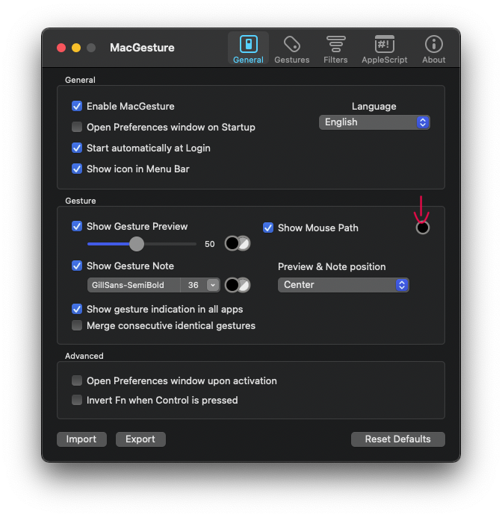Click the Import button
The image size is (502, 517).
coord(81,439)
